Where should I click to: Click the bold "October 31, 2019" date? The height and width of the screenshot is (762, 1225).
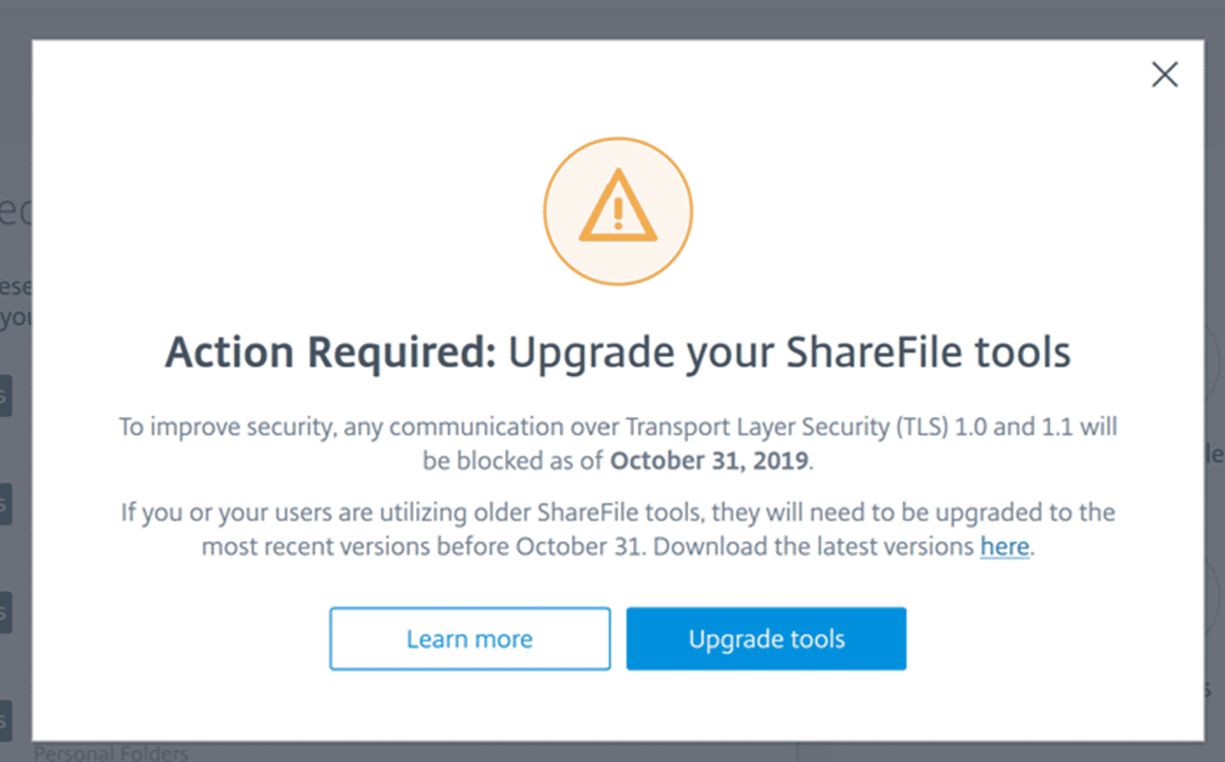pyautogui.click(x=709, y=461)
